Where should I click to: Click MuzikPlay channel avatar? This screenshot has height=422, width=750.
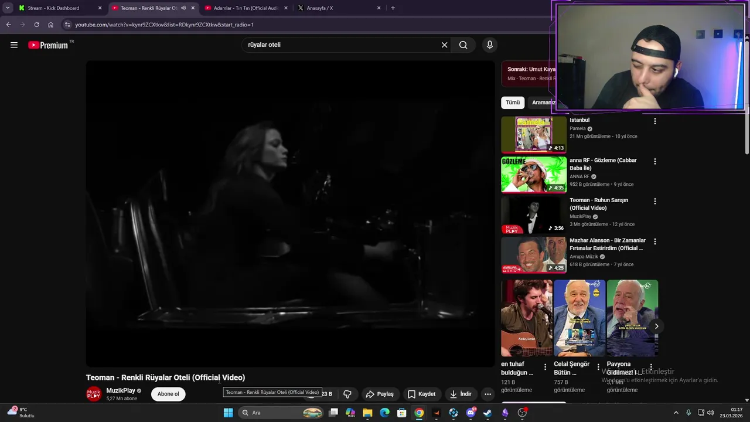pos(94,394)
